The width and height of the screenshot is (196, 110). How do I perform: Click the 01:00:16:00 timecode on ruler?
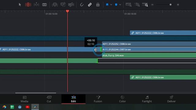coord(51,14)
